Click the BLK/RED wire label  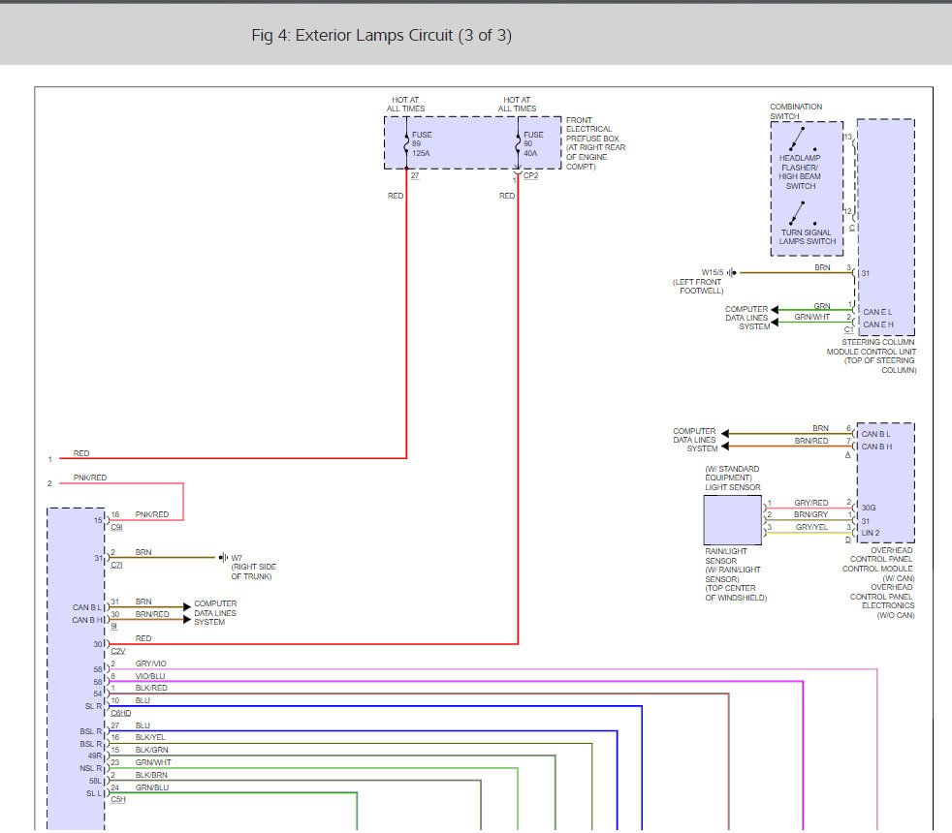pos(151,688)
